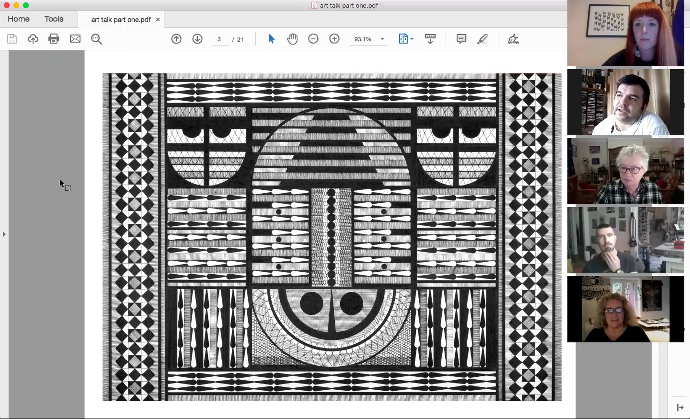Viewport: 690px width, 419px height.
Task: Zoom in with plus circle
Action: [334, 39]
